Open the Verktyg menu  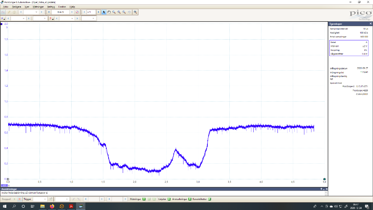pyautogui.click(x=51, y=7)
